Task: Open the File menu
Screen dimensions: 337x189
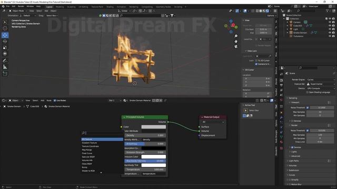Action: [x=8, y=7]
